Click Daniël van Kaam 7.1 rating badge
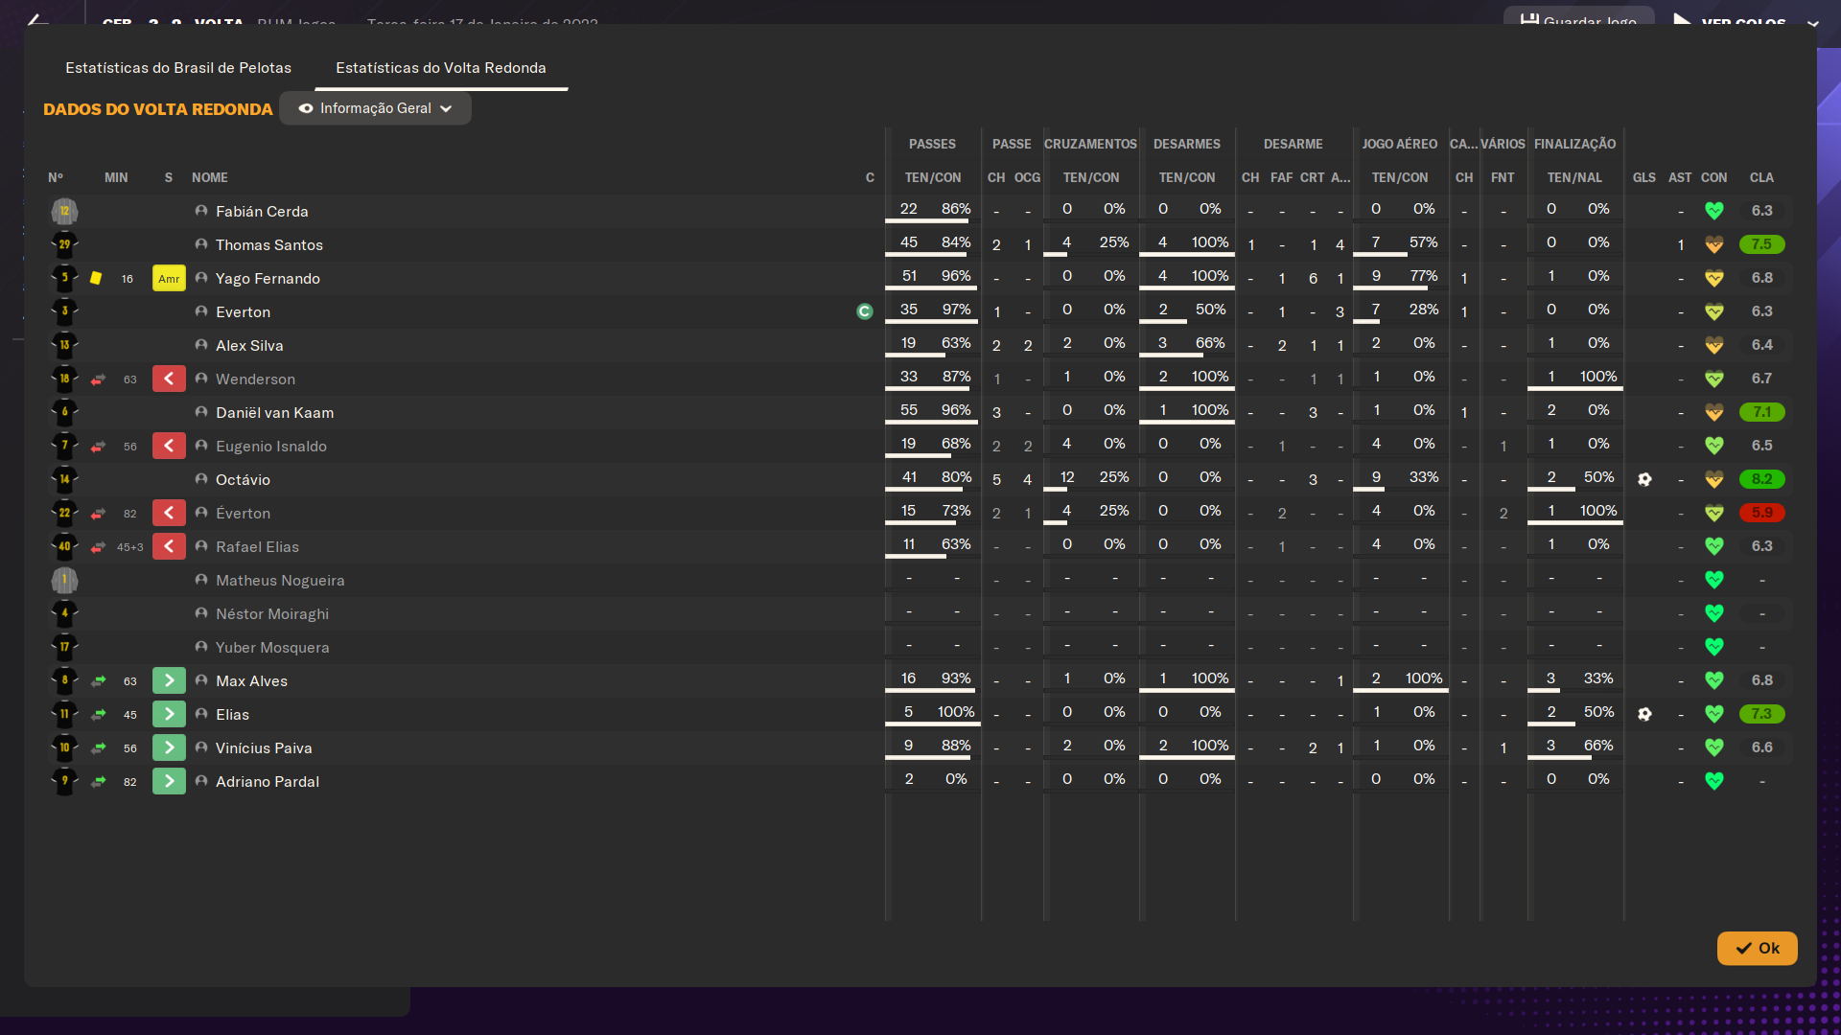The height and width of the screenshot is (1035, 1841). tap(1762, 412)
